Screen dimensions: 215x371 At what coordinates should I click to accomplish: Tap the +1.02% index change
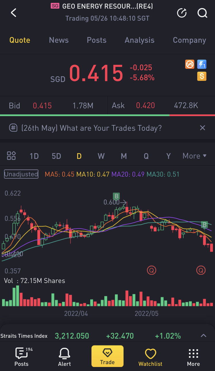pyautogui.click(x=168, y=336)
